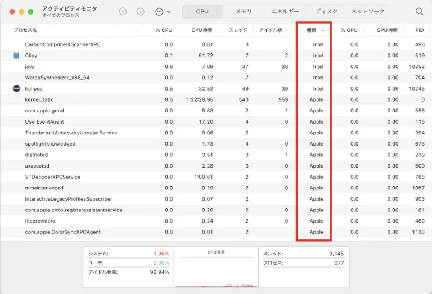Viewport: 432px width, 294px height.
Task: Select the CarbonComponentScannerXPC process row
Action: point(216,44)
